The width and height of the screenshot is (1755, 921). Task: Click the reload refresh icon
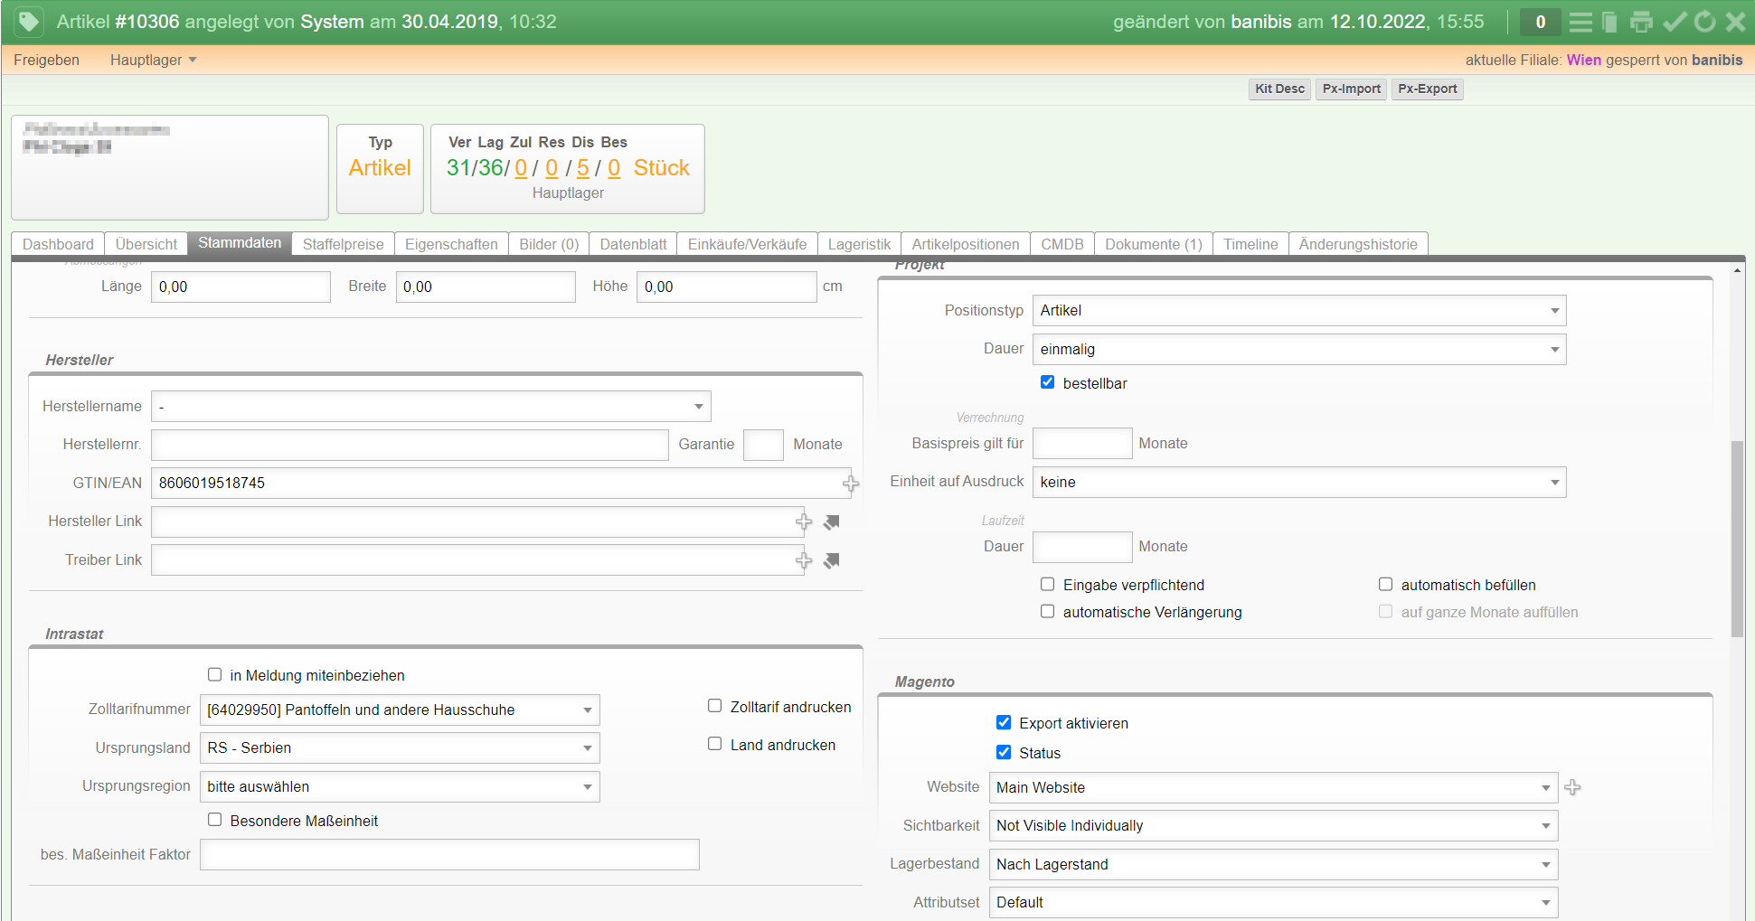point(1704,22)
